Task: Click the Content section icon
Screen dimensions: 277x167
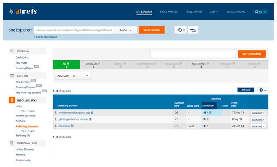Action: click(12, 75)
